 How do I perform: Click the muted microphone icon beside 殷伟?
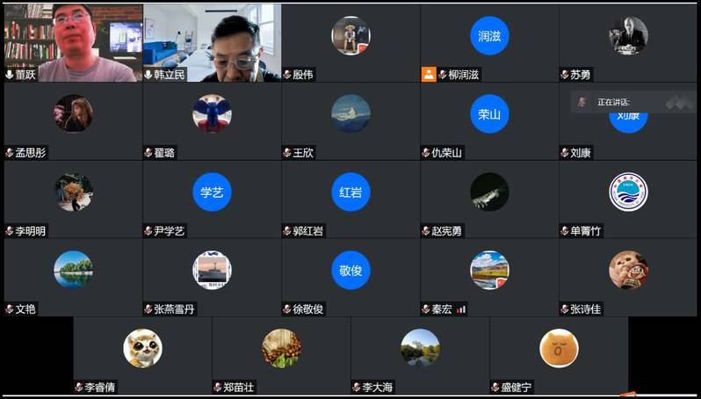click(287, 76)
